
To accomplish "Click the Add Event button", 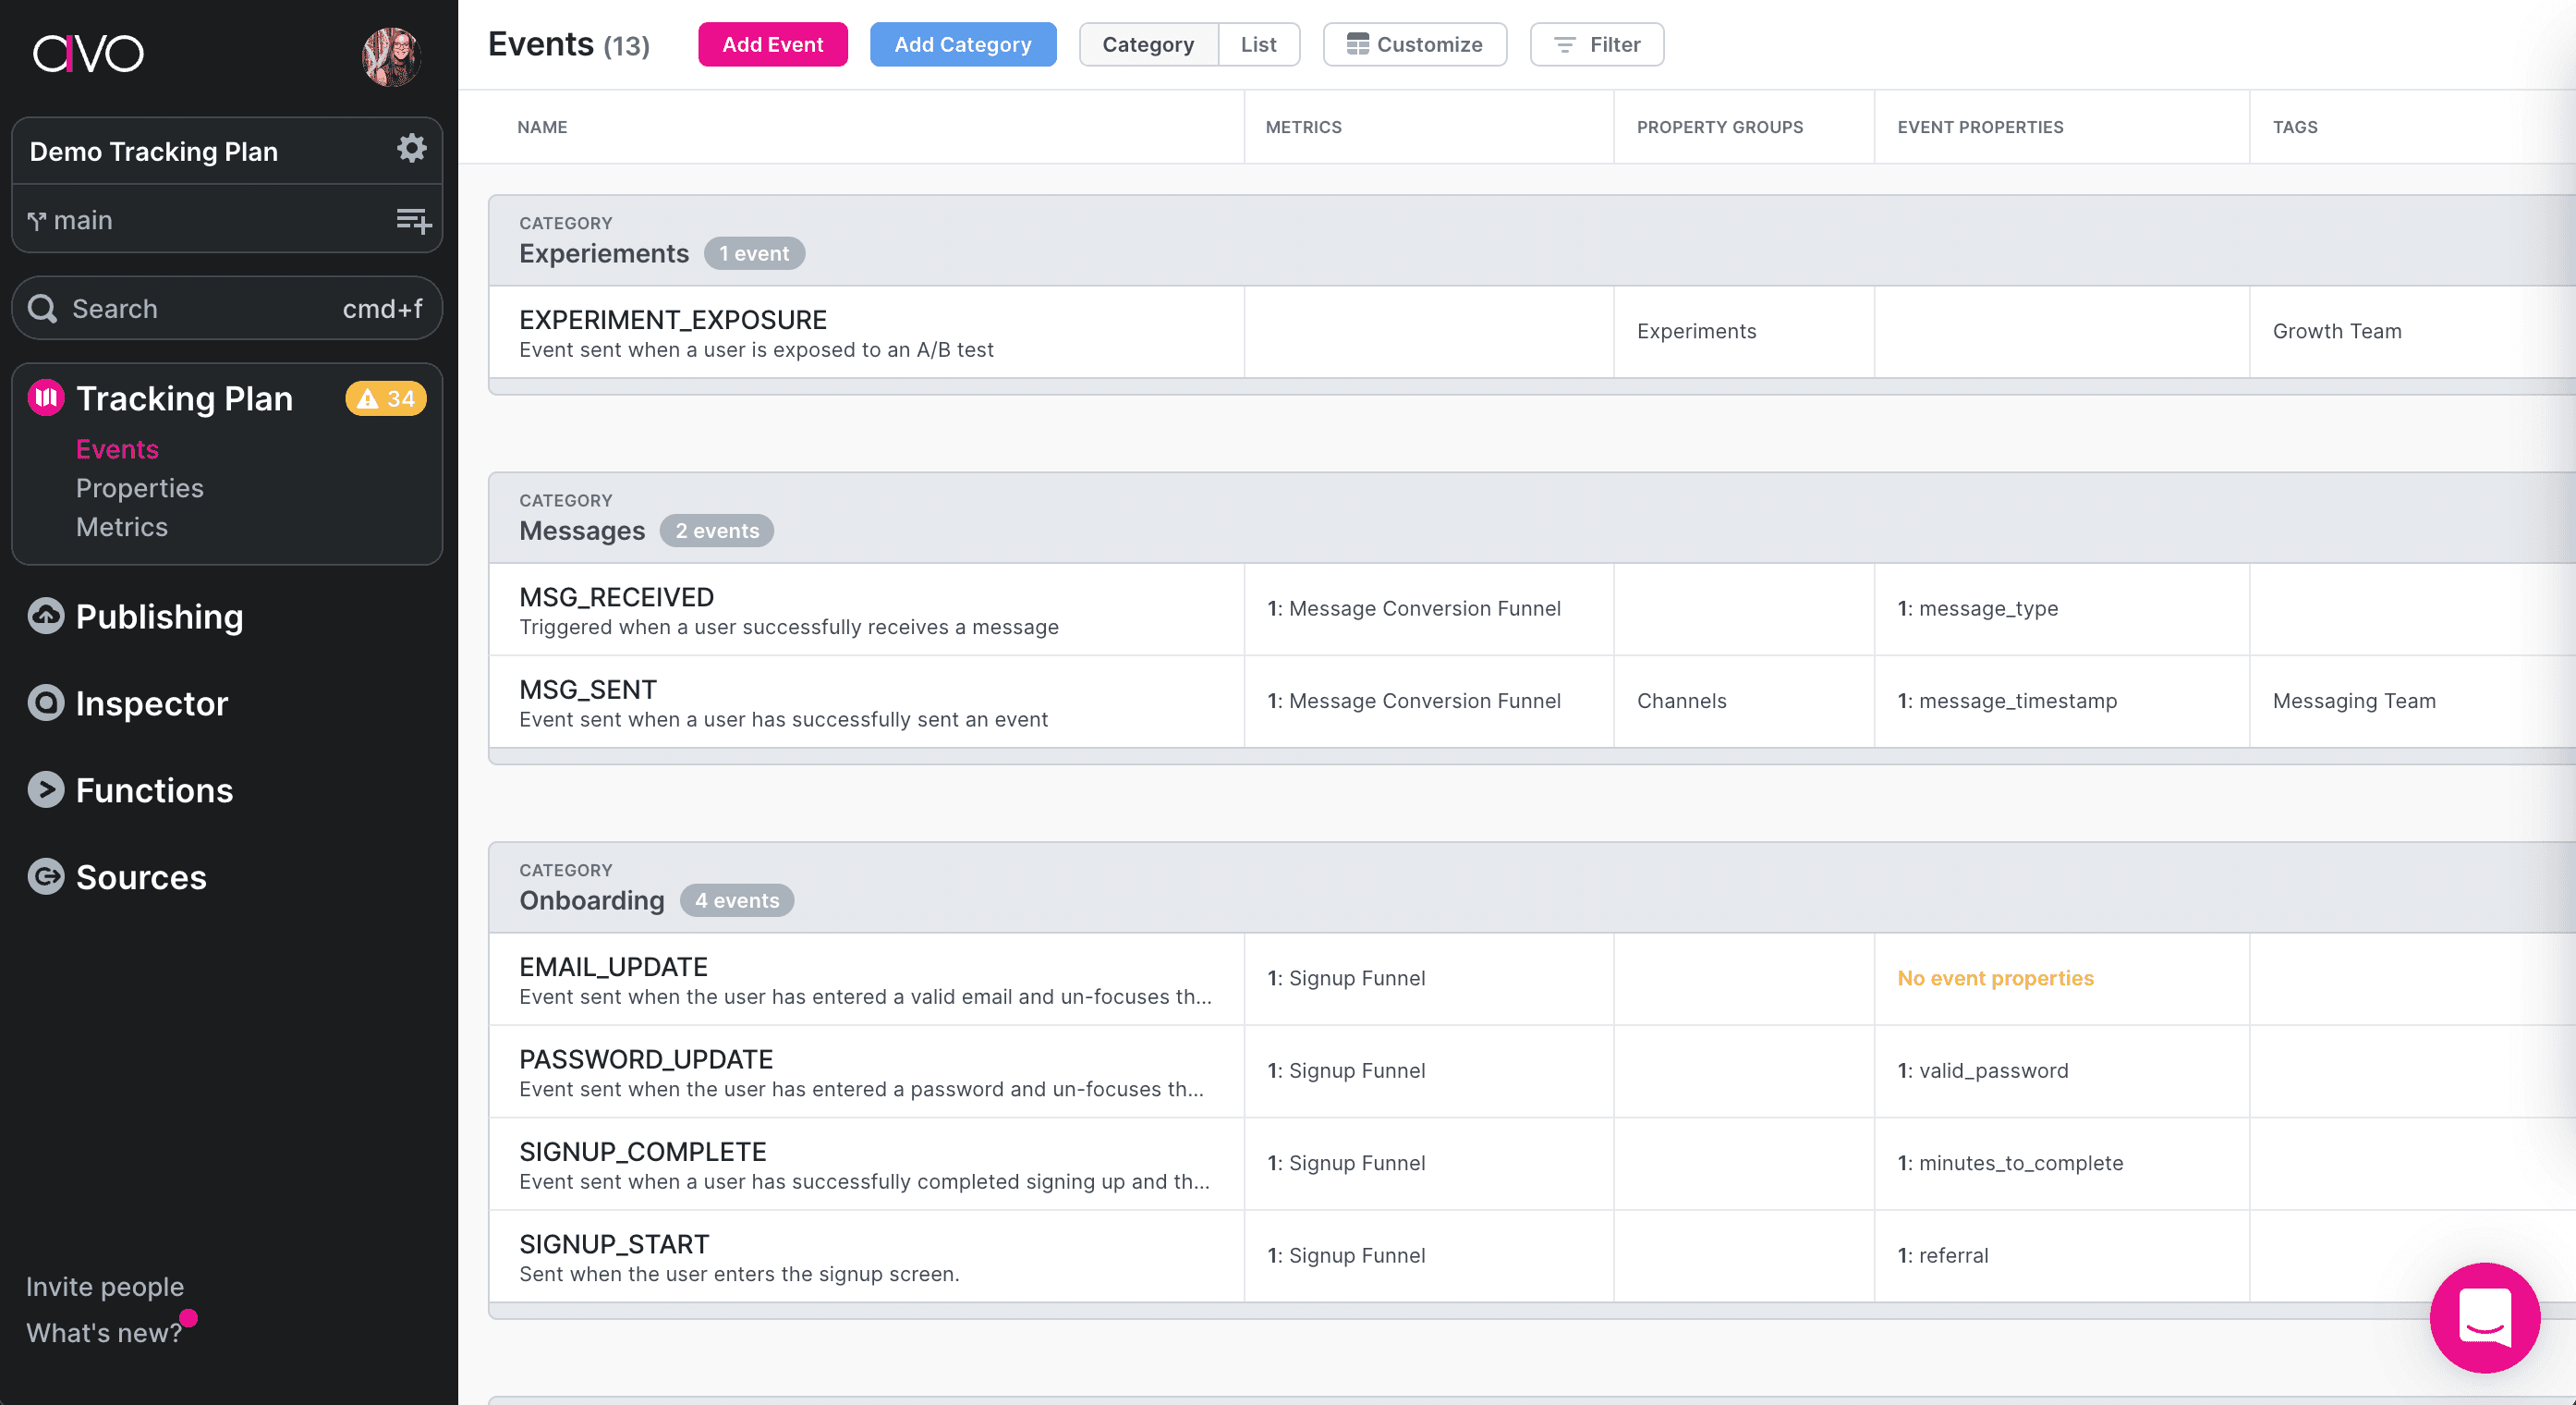I will tap(772, 43).
